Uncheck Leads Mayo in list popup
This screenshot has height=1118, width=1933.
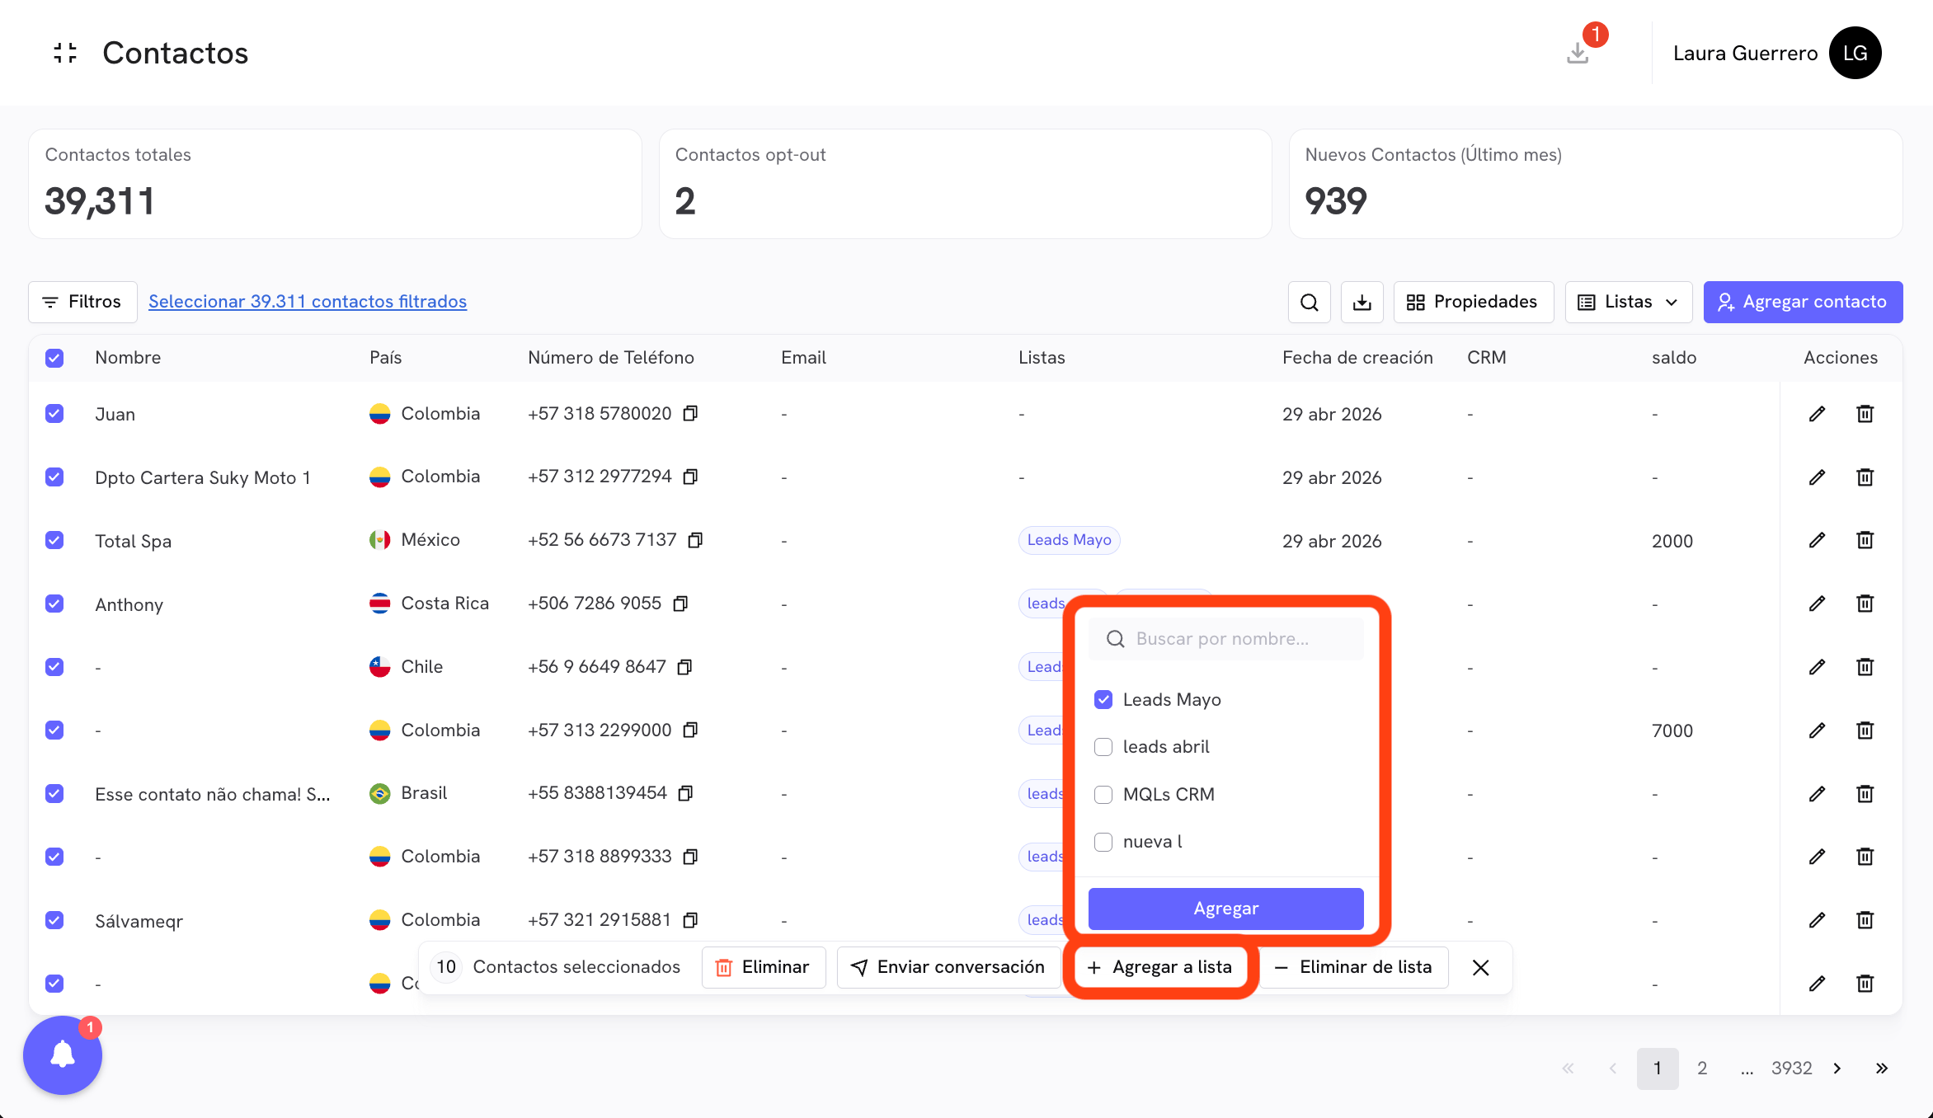click(x=1103, y=699)
